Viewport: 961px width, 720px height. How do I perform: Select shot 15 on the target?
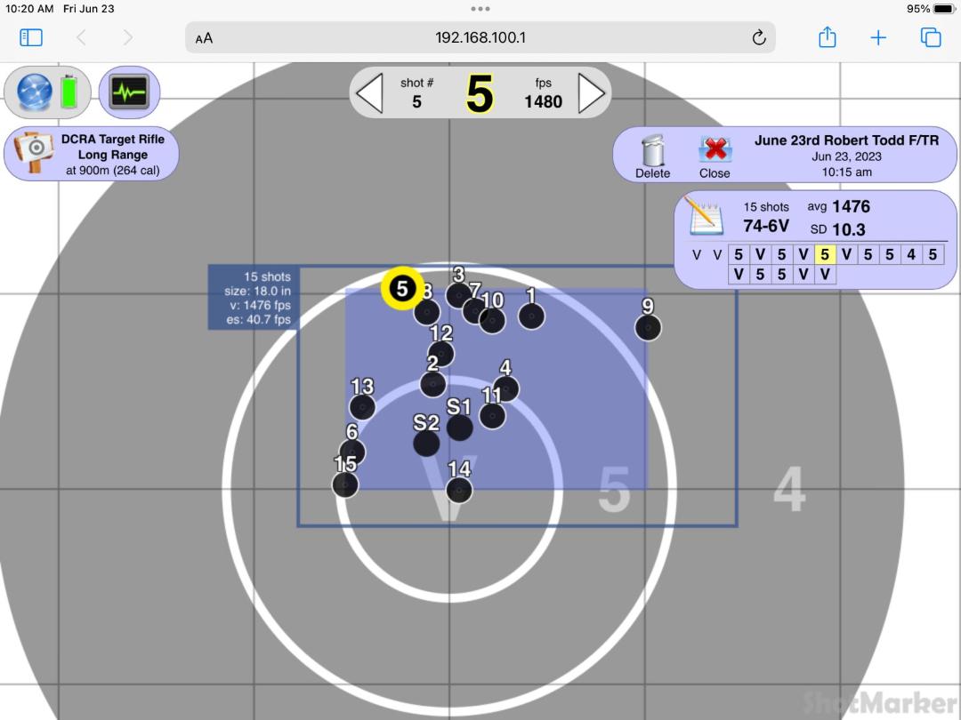pos(345,485)
